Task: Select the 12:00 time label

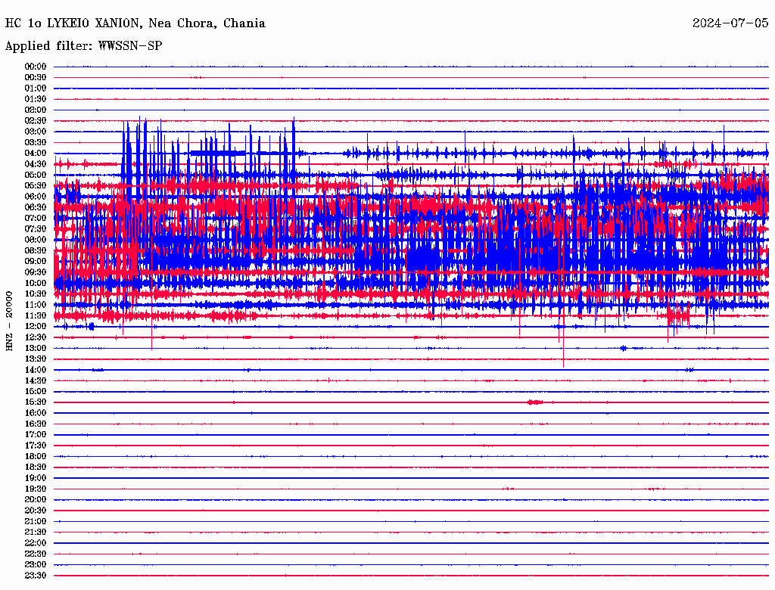Action: pos(36,327)
